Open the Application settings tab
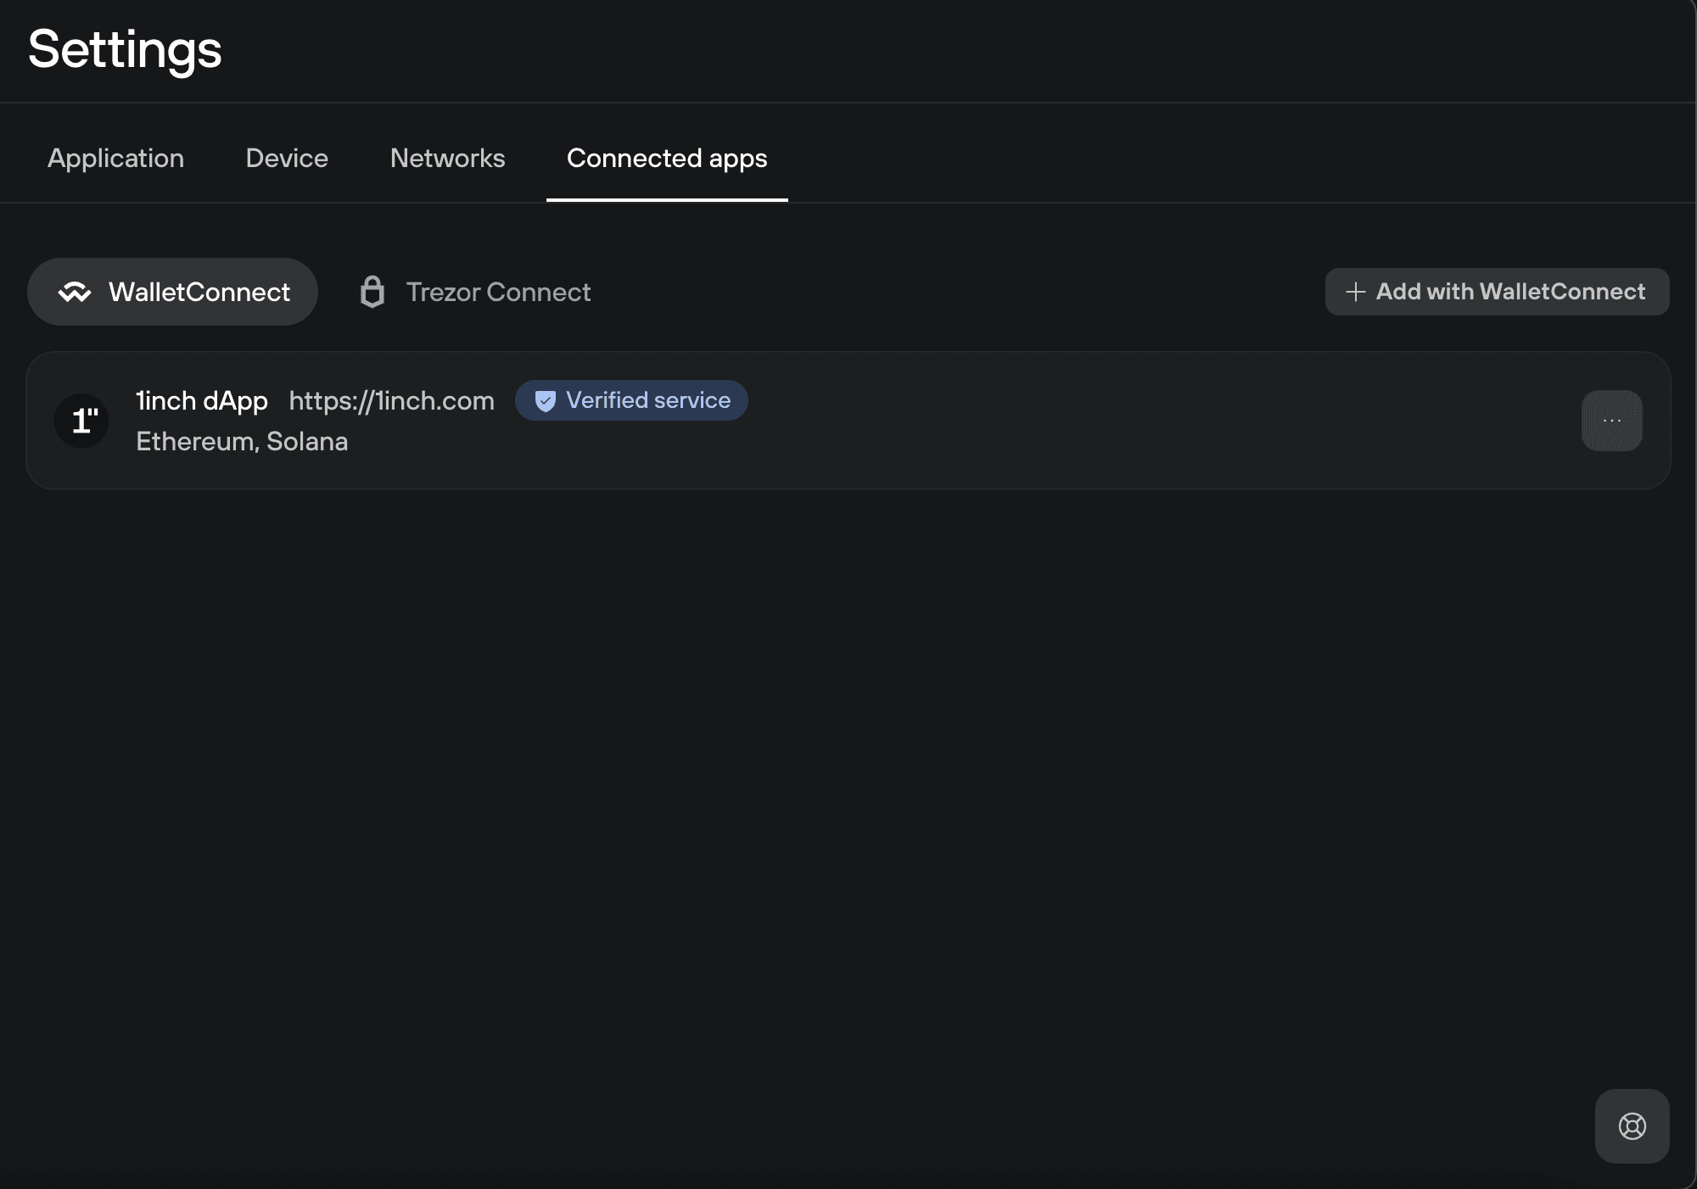 (x=115, y=159)
